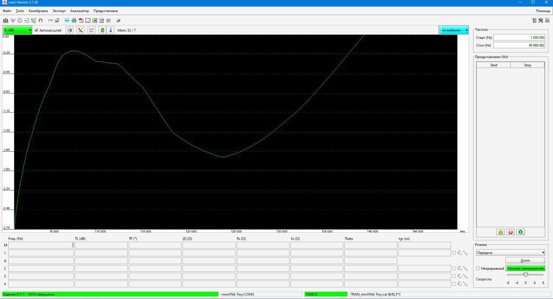Click the Start column header in presets
Screen dimensions: 553x299
(x=494, y=65)
